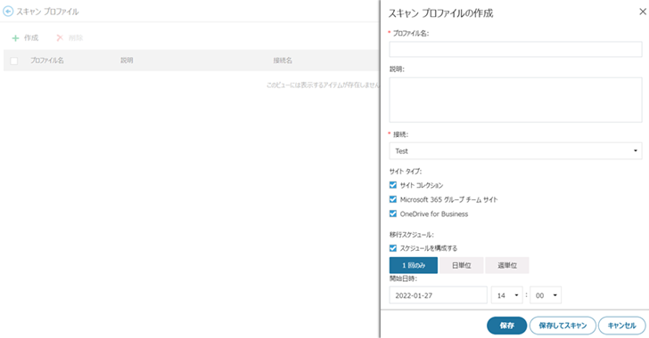Click the 保存してスキャン button
Screen dimensions: 649x338
coord(563,326)
